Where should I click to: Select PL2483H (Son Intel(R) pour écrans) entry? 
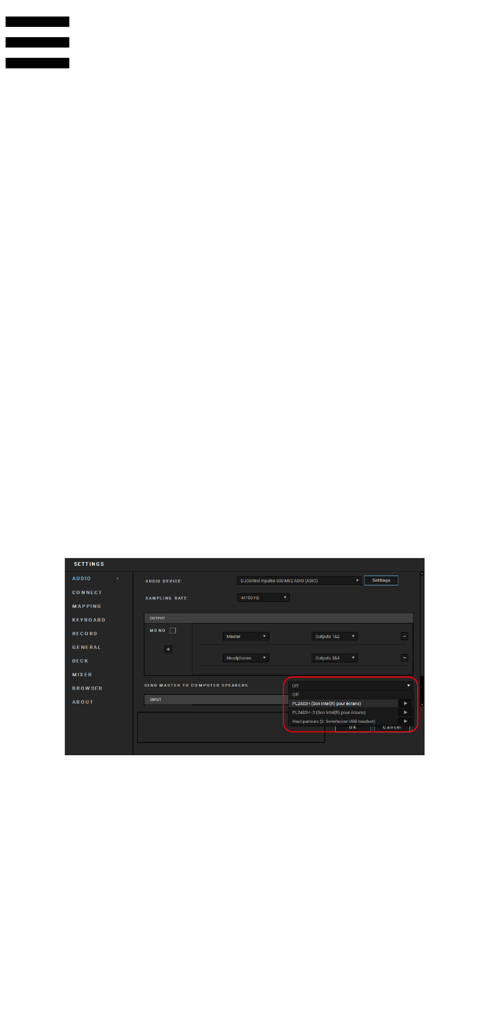pyautogui.click(x=344, y=704)
